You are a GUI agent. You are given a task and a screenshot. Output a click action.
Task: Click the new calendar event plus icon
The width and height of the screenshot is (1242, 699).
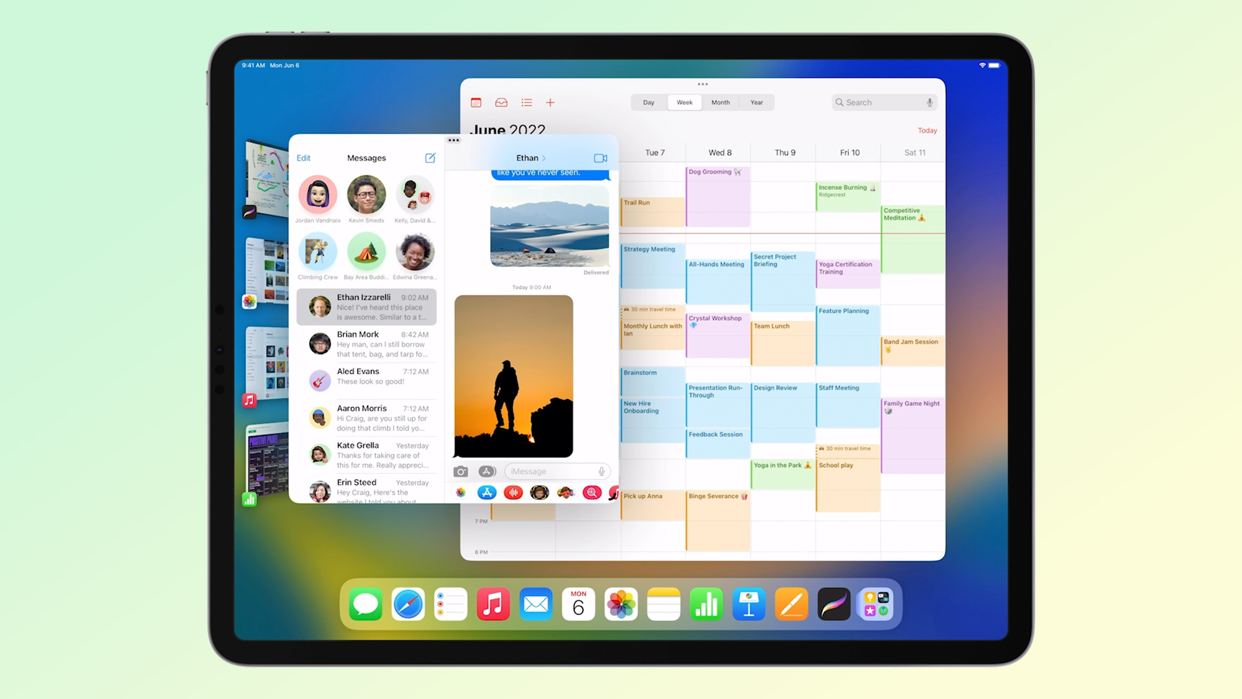(550, 101)
